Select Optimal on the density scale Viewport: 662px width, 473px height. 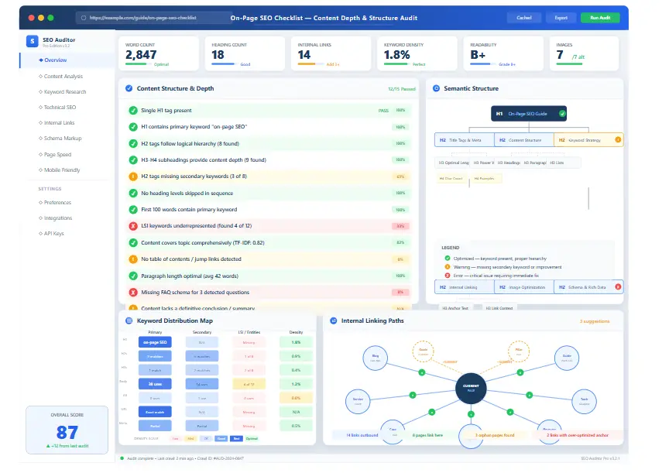pos(252,439)
